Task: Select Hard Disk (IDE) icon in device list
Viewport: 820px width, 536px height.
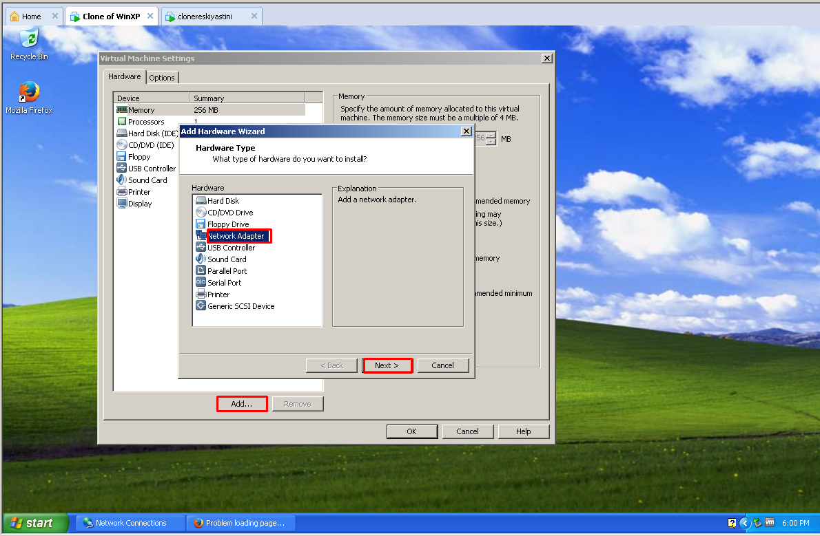Action: [x=122, y=133]
